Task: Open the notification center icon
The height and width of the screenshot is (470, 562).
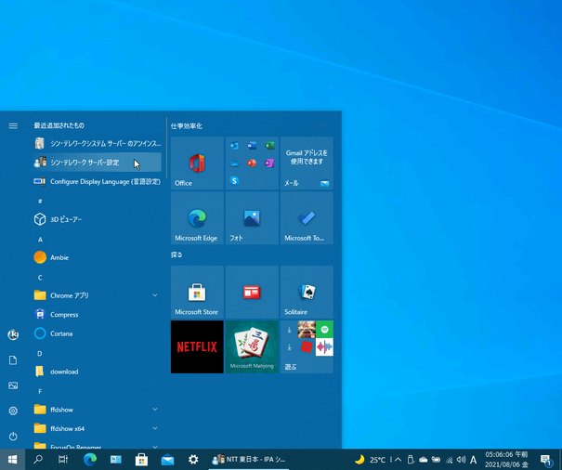Action: [546, 460]
